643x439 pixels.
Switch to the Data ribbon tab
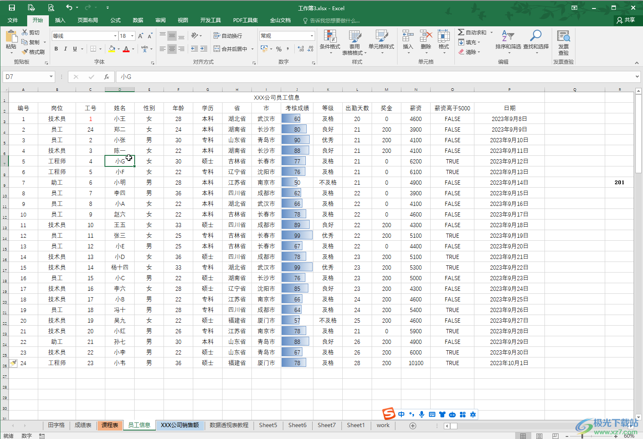click(138, 20)
